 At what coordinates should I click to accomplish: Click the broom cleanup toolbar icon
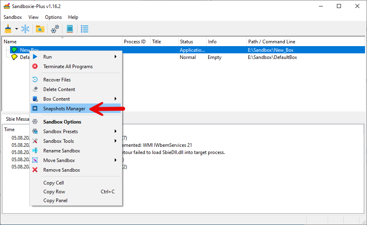point(8,29)
